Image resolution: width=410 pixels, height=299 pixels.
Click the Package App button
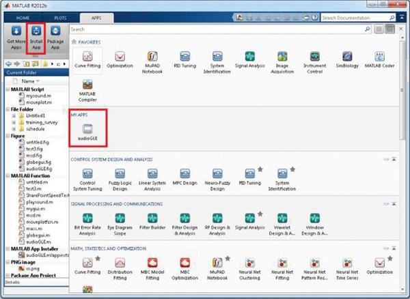(x=55, y=38)
